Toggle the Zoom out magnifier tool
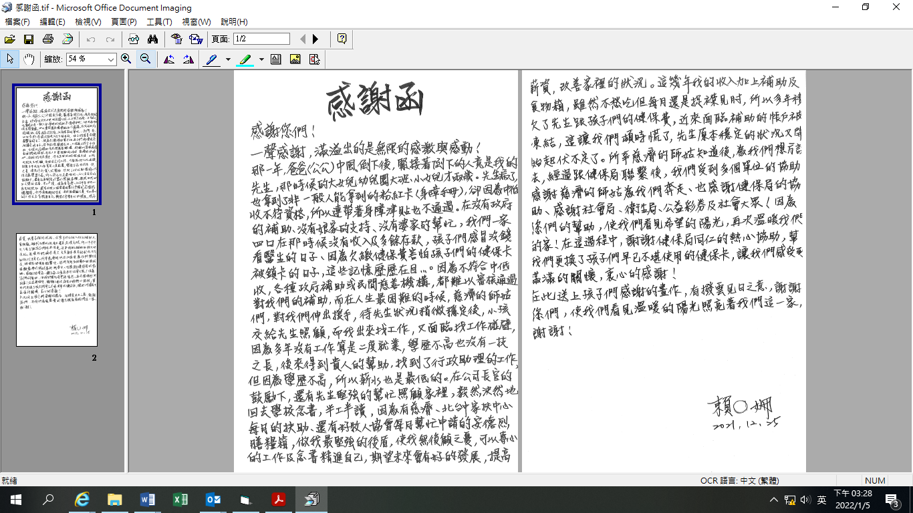Viewport: 913px width, 513px height. tap(145, 59)
